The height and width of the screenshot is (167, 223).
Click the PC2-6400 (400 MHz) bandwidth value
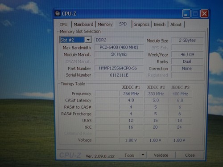point(119,47)
